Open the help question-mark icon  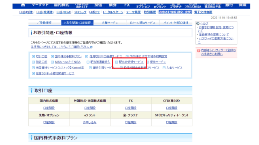198,23
